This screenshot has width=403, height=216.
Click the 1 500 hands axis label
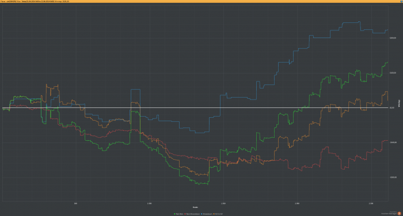[223, 204]
